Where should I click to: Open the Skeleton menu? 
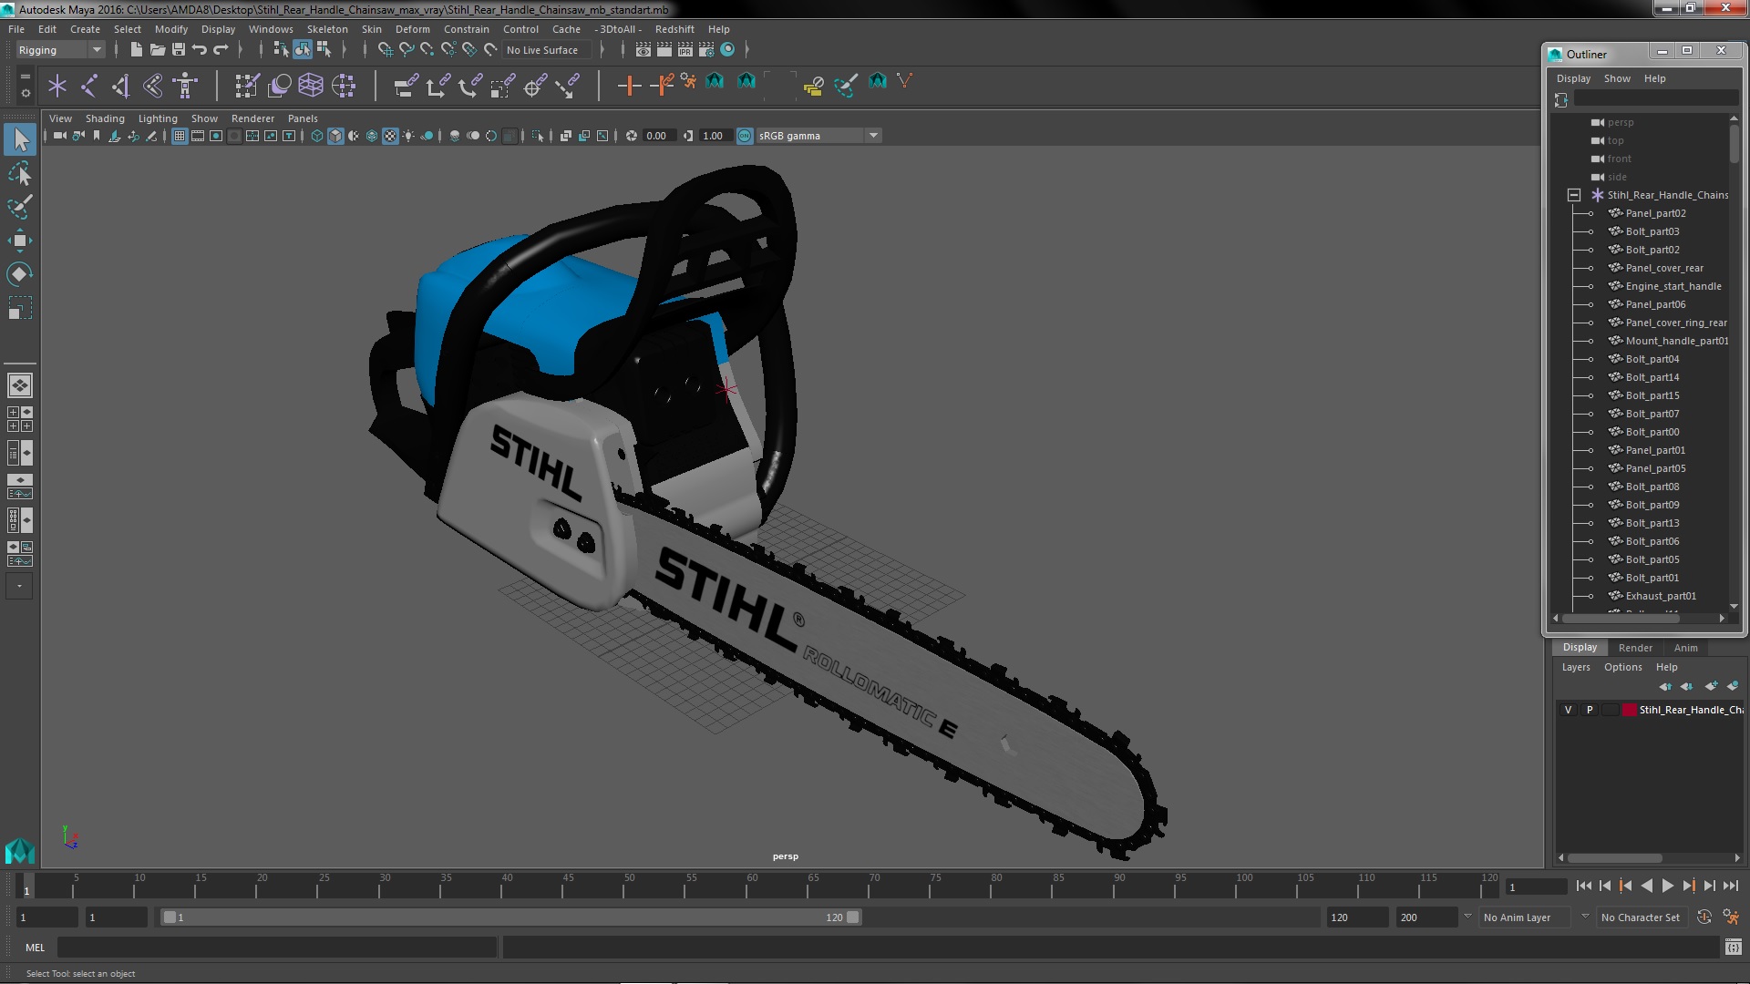pos(327,29)
